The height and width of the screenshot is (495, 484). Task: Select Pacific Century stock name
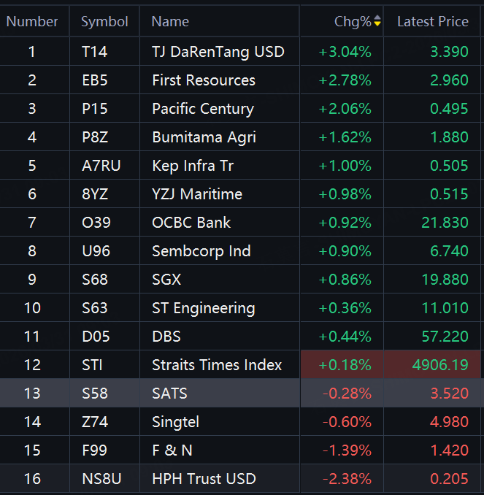pos(203,109)
